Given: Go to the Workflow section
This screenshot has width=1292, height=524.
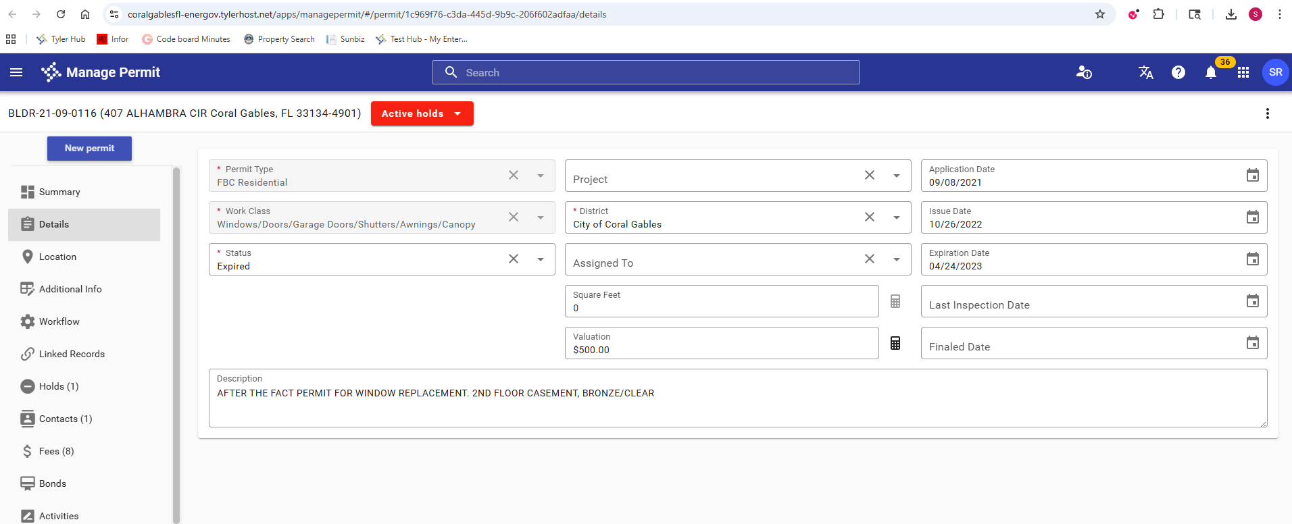Looking at the screenshot, I should (59, 321).
